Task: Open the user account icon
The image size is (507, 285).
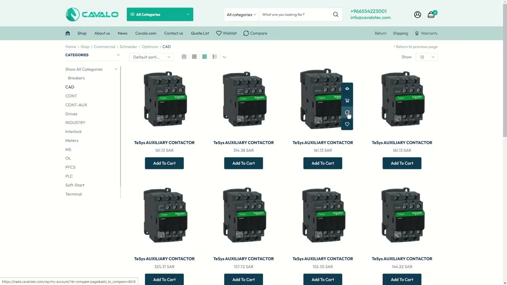Action: click(417, 15)
